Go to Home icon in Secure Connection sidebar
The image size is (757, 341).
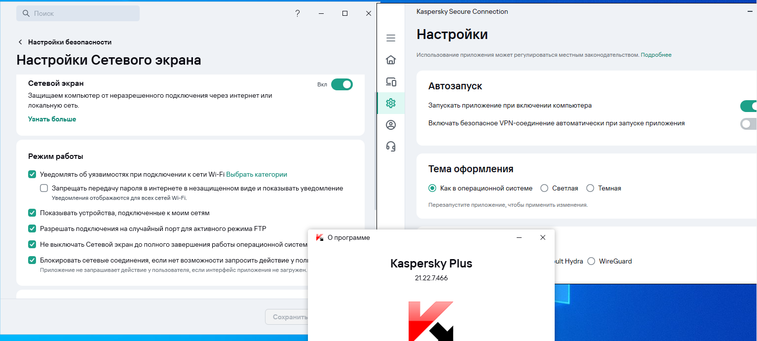tap(391, 60)
